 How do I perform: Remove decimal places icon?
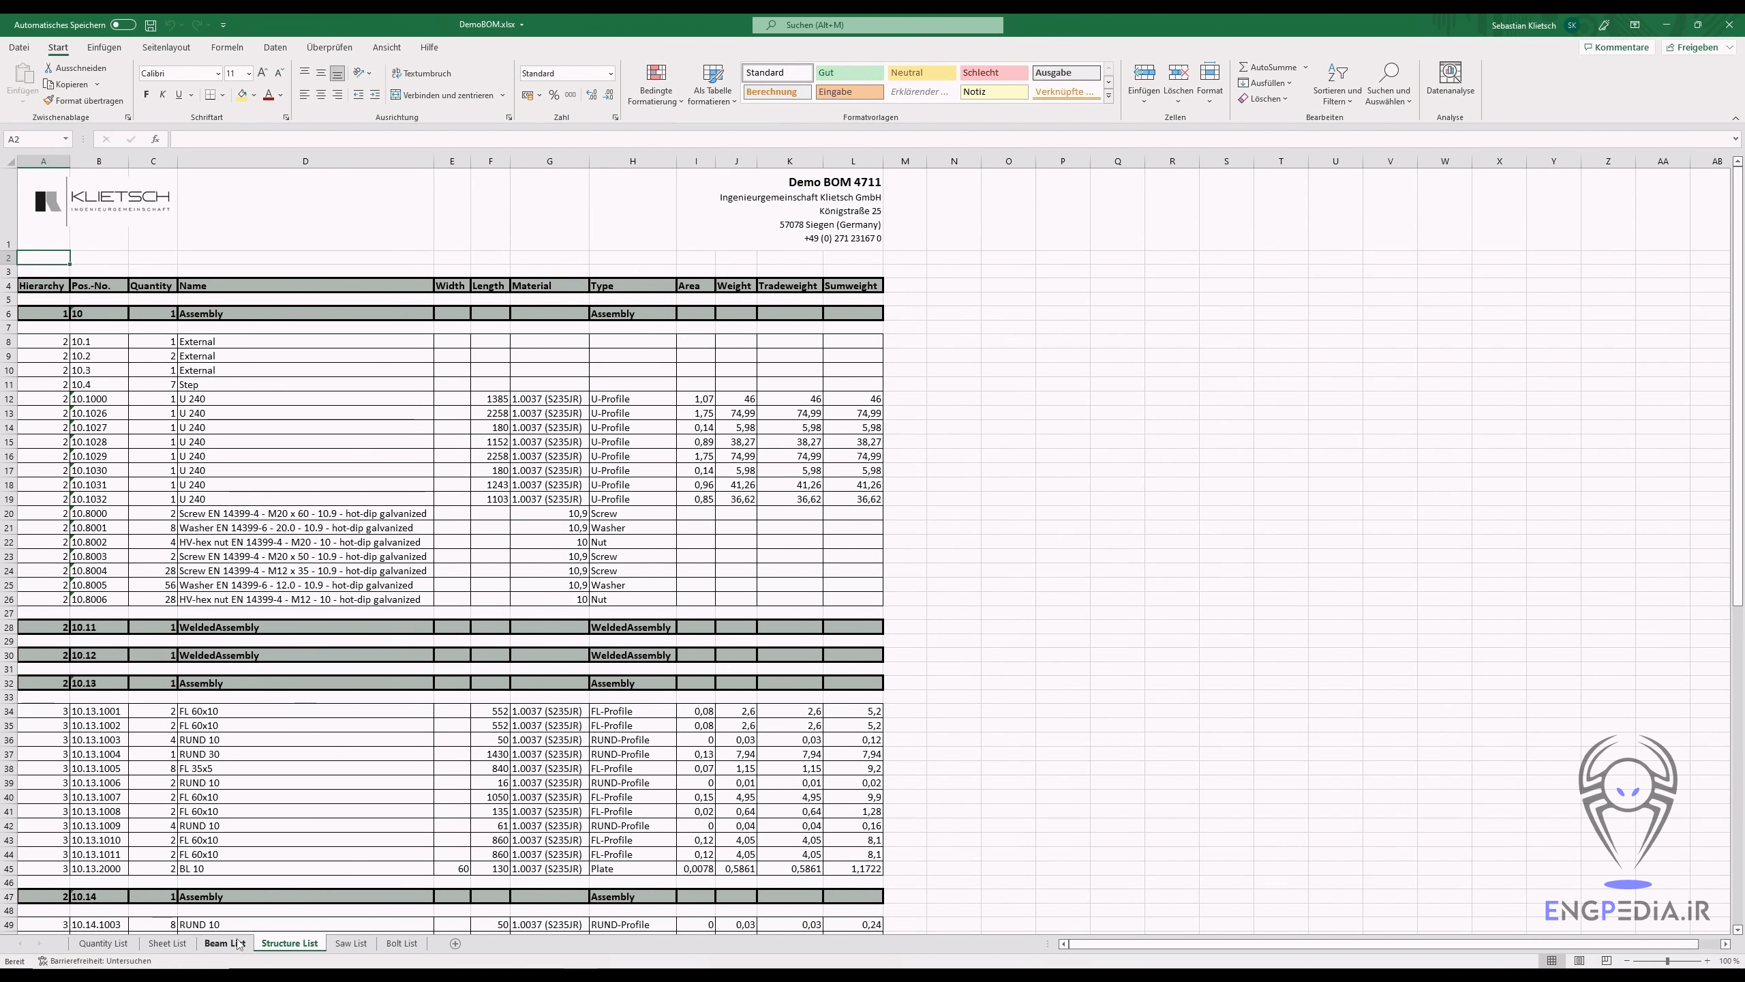point(608,95)
